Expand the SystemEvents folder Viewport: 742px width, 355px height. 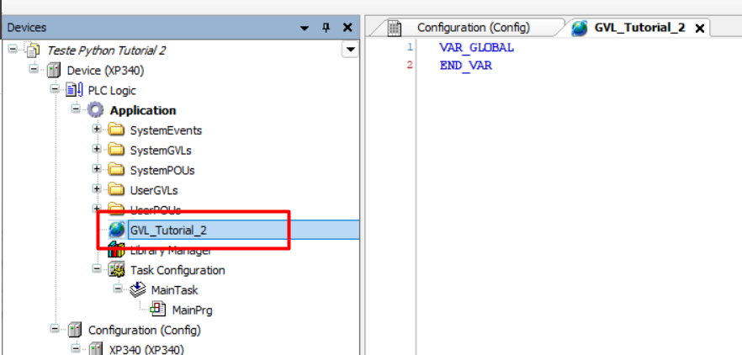[97, 130]
